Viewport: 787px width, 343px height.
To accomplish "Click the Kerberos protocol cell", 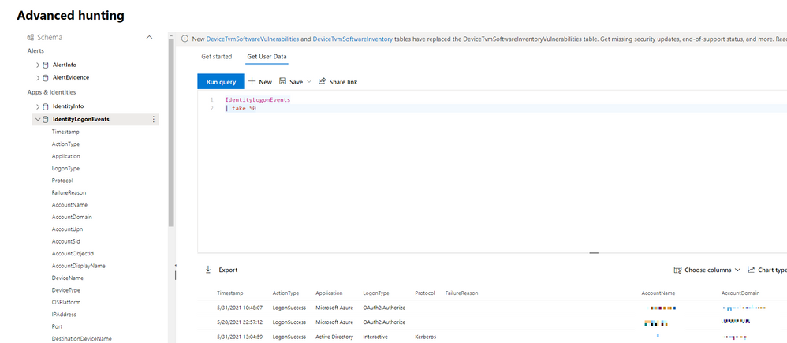I will click(426, 337).
